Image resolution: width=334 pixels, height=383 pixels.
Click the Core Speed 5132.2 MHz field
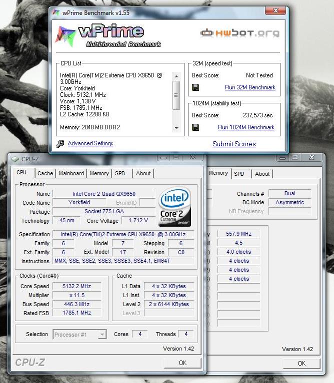tap(77, 286)
